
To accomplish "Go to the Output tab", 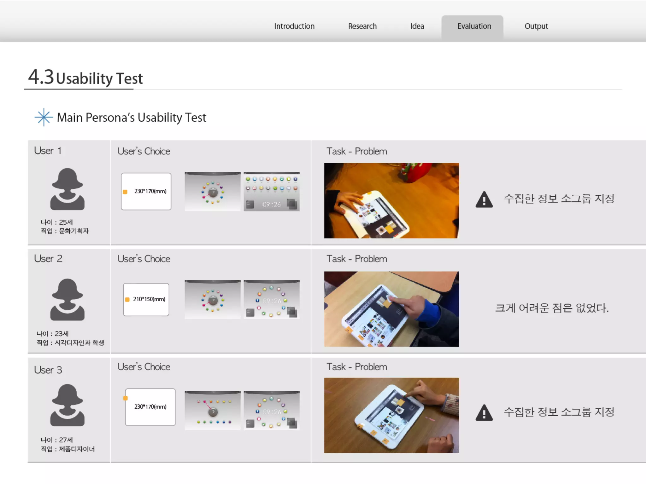I will tap(536, 26).
